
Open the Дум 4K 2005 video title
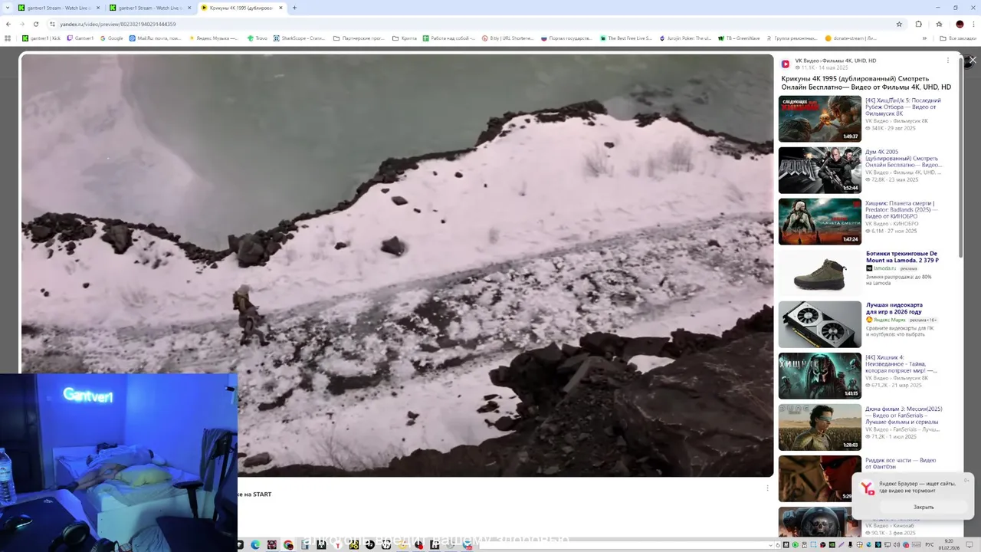904,158
